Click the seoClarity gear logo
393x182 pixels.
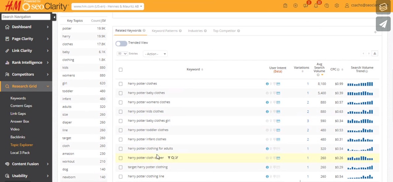[x=26, y=7]
